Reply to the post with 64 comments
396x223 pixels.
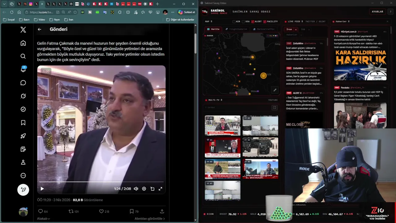click(x=43, y=212)
